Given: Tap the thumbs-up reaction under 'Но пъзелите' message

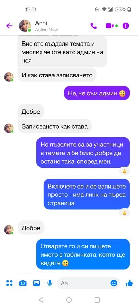Looking at the screenshot, I should (124, 171).
